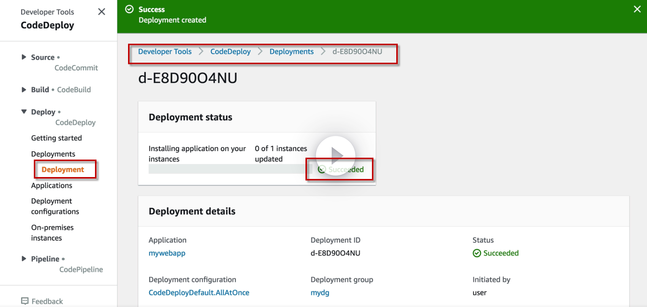Screen dimensions: 647x307
Task: Click the Succeeded status text in details
Action: (501, 253)
